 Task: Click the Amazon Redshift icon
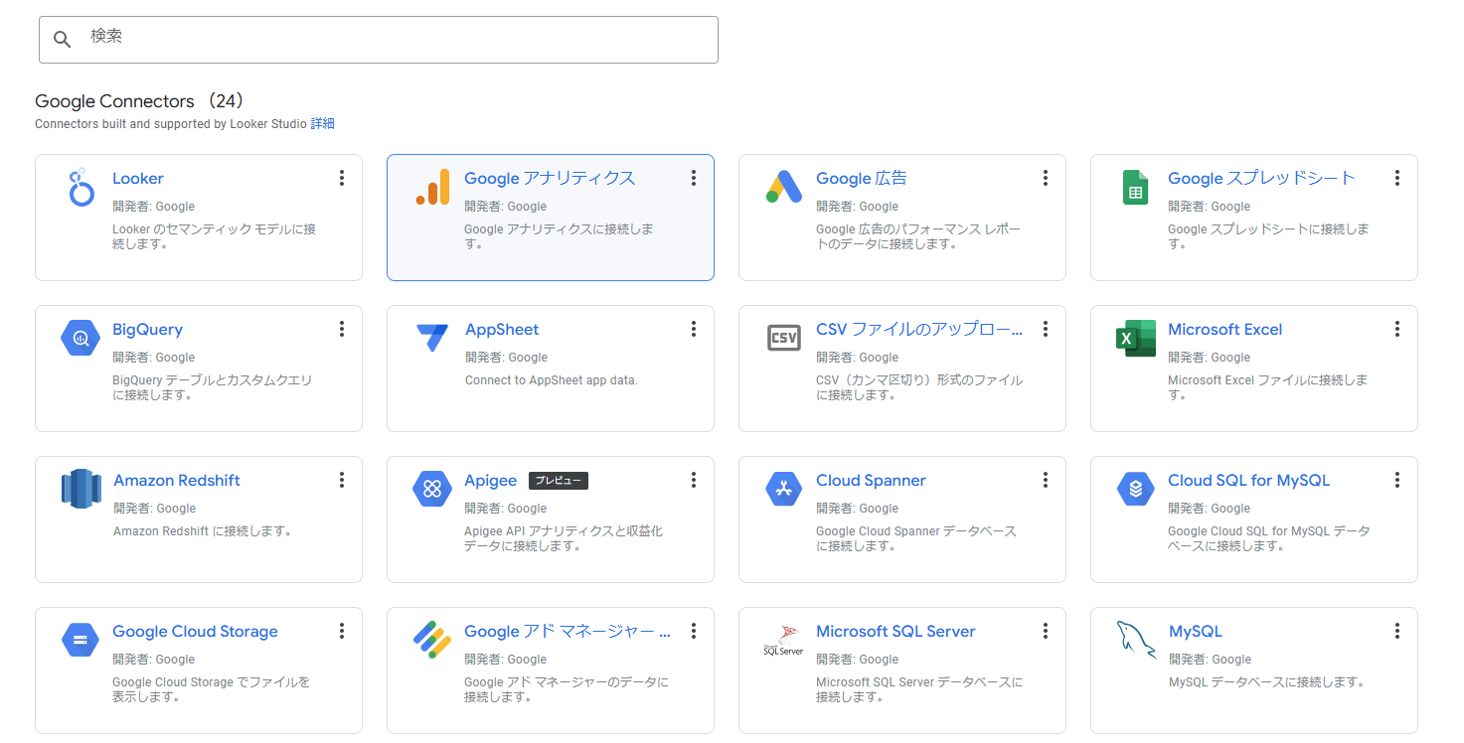[x=81, y=489]
